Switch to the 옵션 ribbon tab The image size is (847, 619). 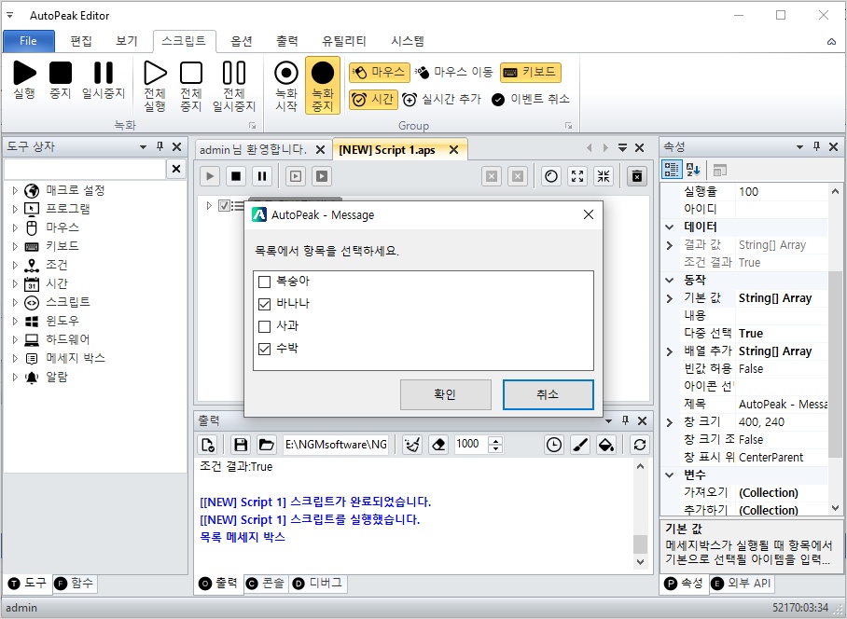coord(242,41)
